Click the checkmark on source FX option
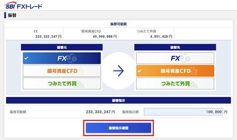 point(26,58)
